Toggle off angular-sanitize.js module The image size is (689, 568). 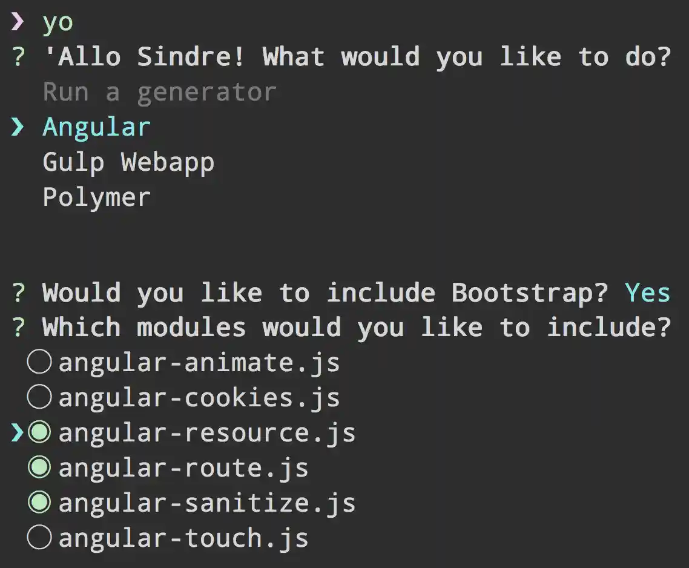40,503
